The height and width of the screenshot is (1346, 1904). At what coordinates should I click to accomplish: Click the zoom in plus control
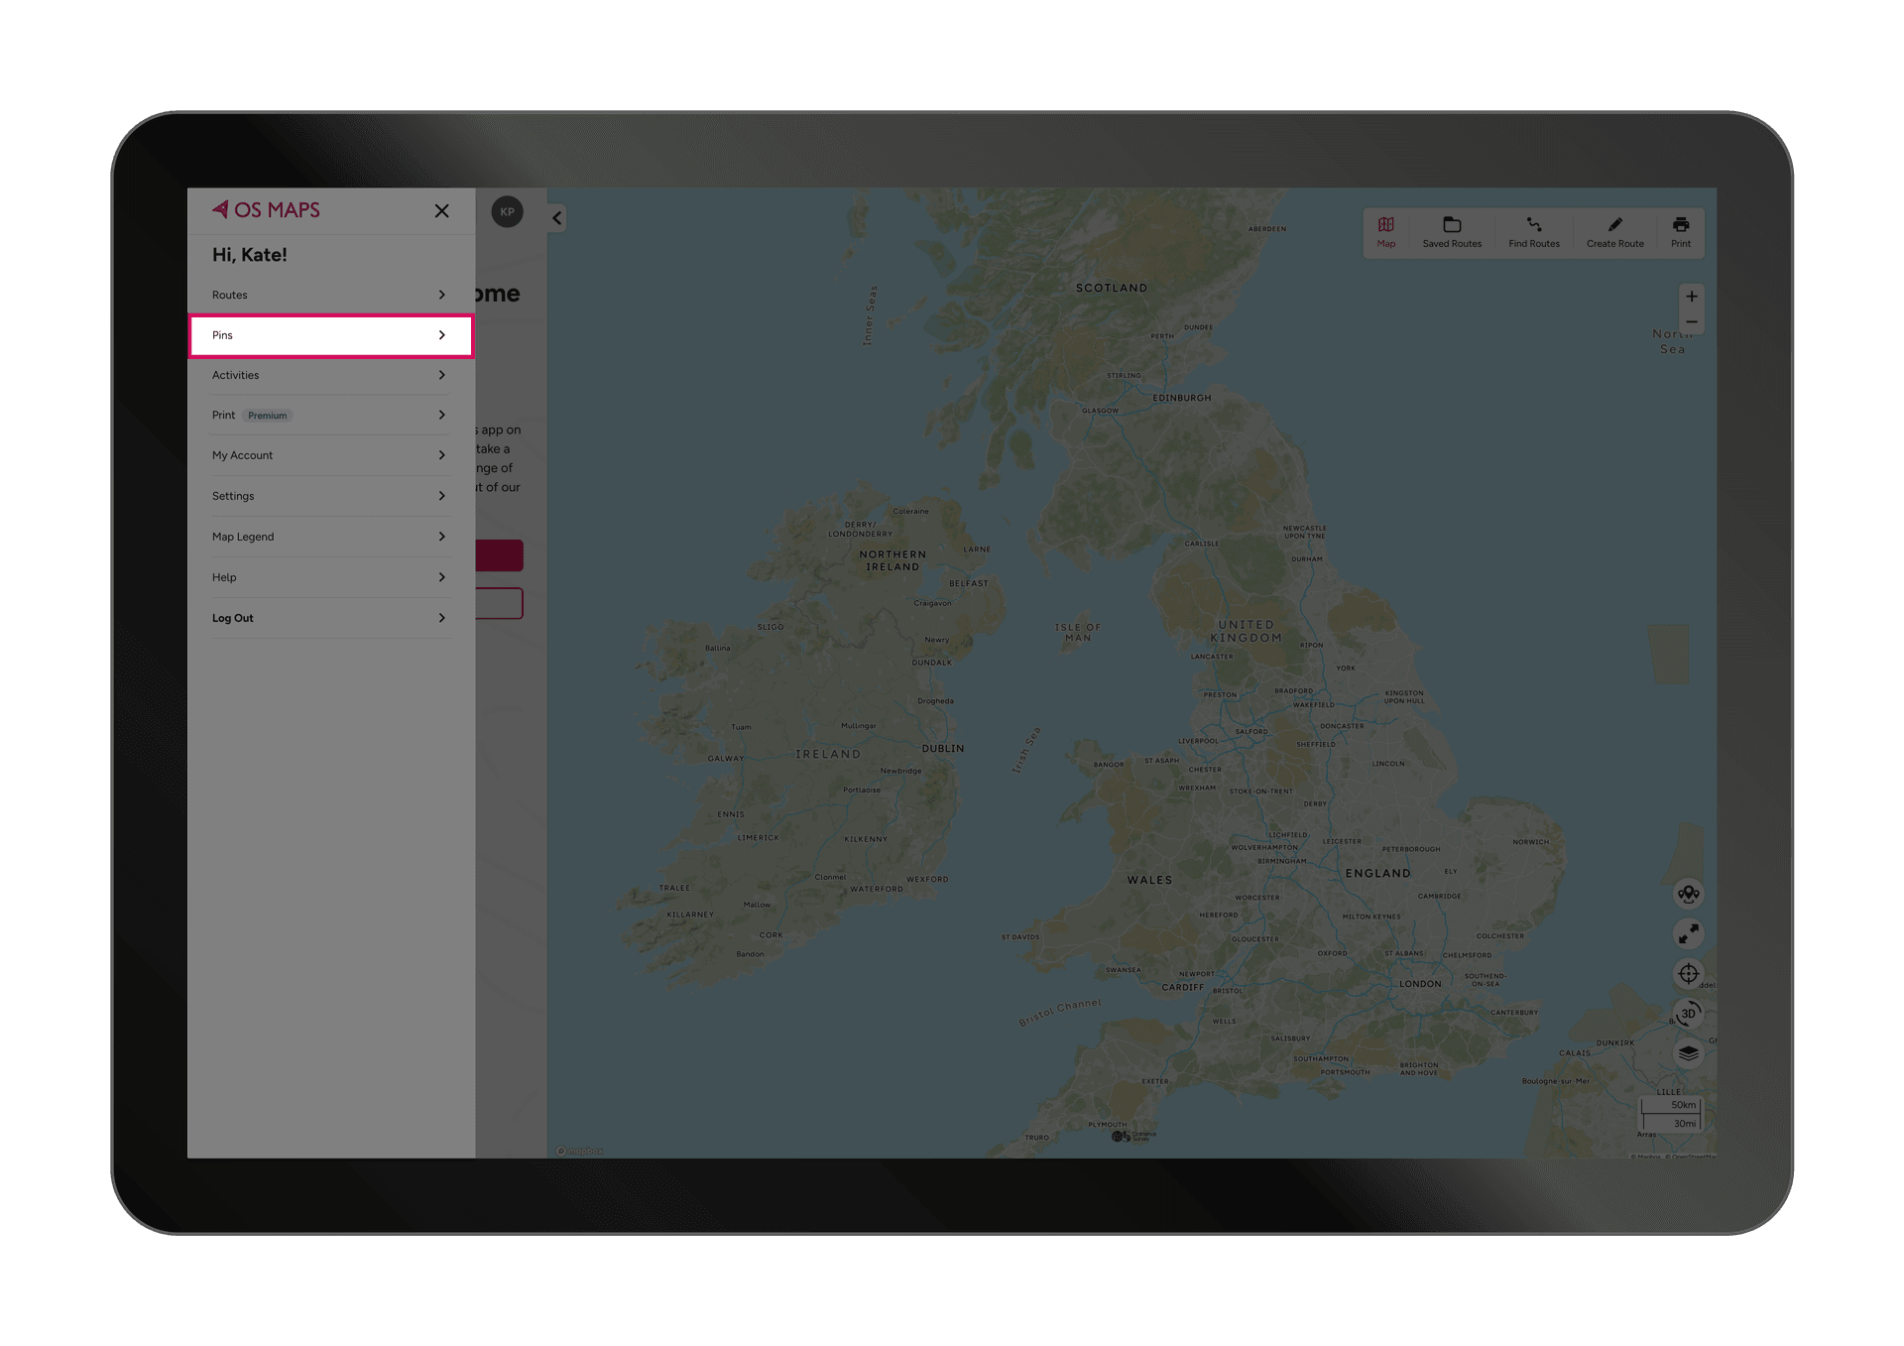[1691, 295]
